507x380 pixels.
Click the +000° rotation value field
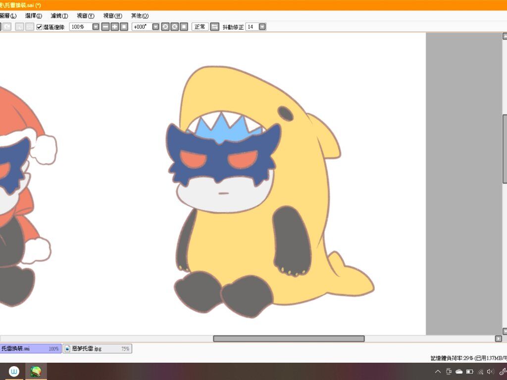(x=142, y=27)
